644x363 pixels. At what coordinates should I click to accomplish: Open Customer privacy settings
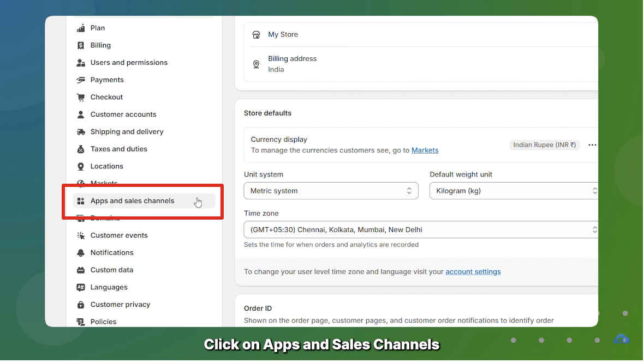pyautogui.click(x=120, y=304)
